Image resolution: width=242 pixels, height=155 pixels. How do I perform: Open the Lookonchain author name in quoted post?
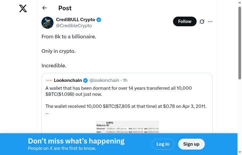[x=68, y=80]
